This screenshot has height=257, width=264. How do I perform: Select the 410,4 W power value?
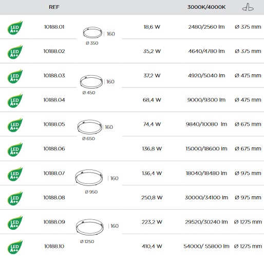[152, 246]
